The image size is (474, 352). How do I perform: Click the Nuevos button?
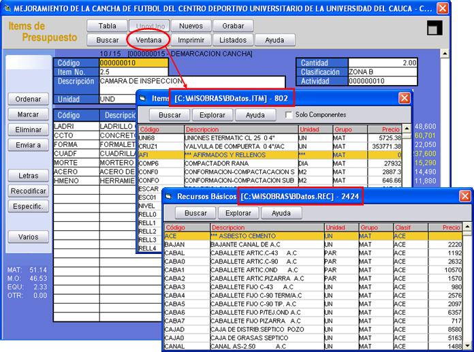pos(191,26)
